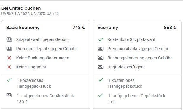Click fee icon next to Economy Premiumsitzplatz

click(x=101, y=49)
